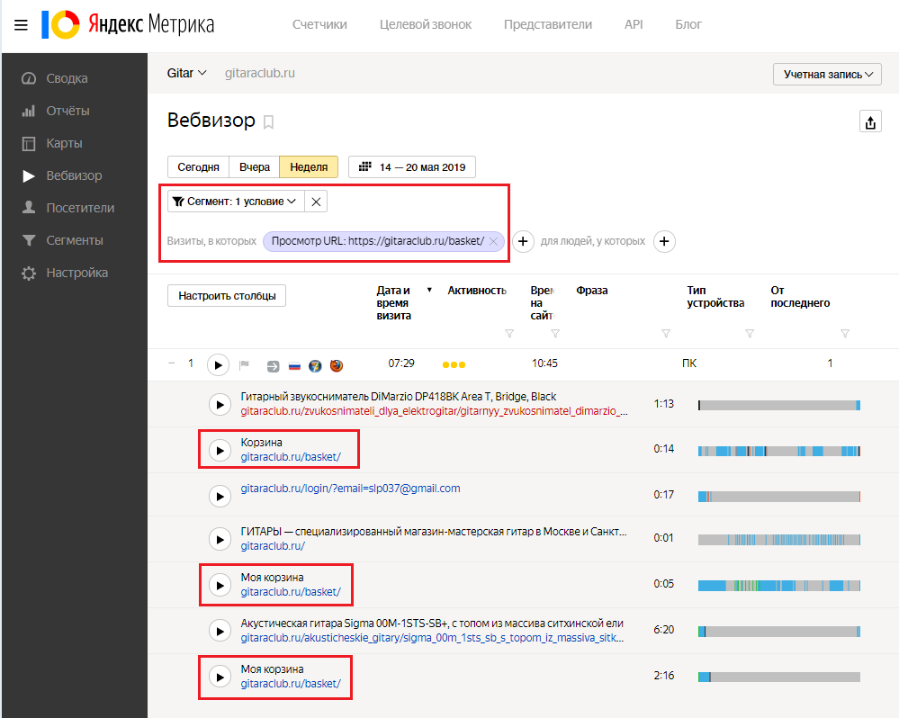The height and width of the screenshot is (718, 899).
Task: Play Моя корзина 2:16 recording
Action: (220, 678)
